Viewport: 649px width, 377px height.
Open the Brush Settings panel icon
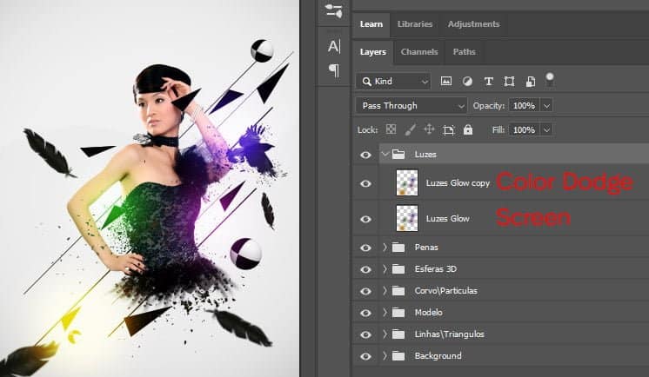[x=333, y=11]
